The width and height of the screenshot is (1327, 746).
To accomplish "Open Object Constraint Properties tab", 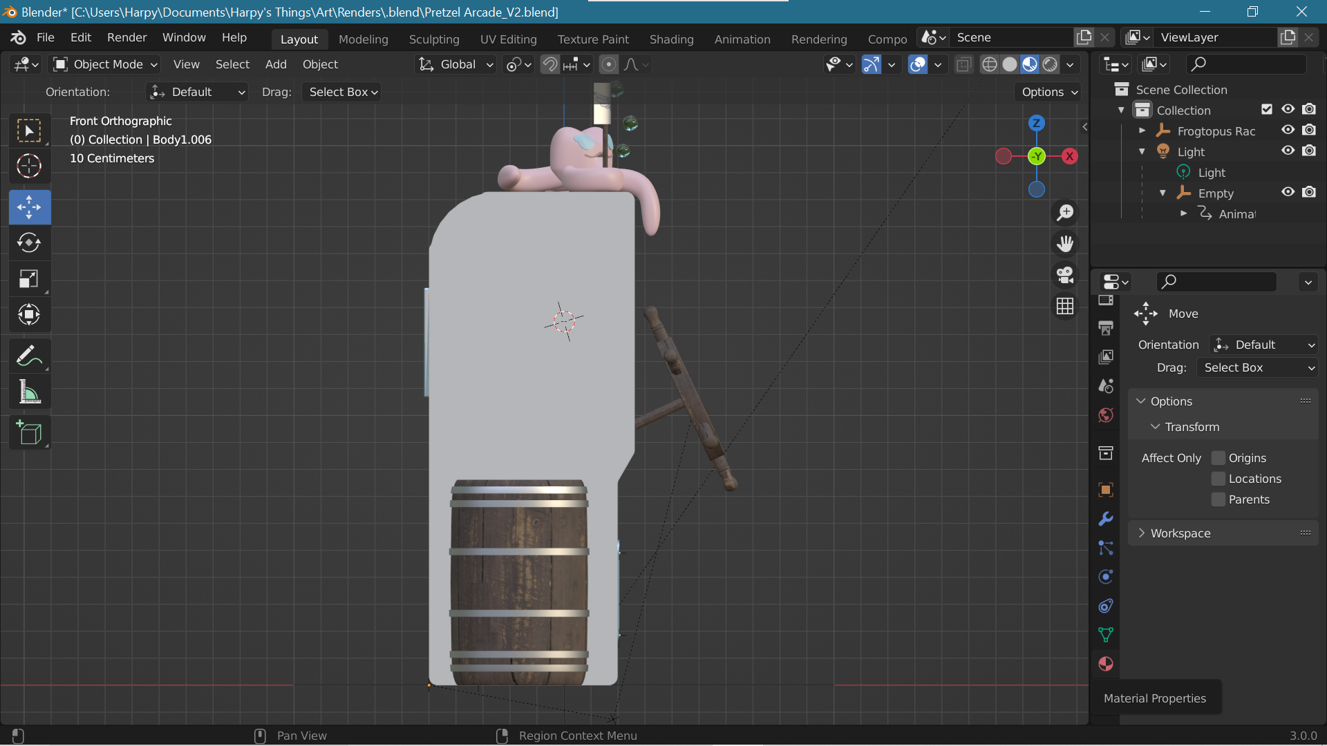I will pos(1106,606).
